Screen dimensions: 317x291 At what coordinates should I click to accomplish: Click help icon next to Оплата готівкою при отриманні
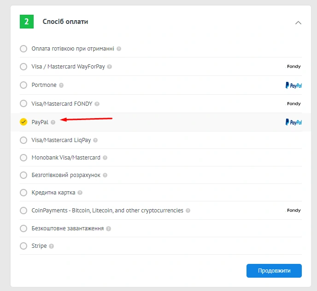(119, 49)
